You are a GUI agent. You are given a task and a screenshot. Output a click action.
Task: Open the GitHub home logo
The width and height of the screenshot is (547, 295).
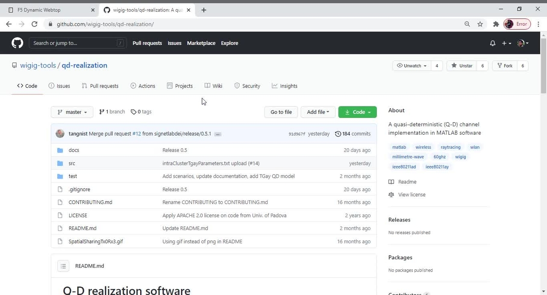[17, 43]
